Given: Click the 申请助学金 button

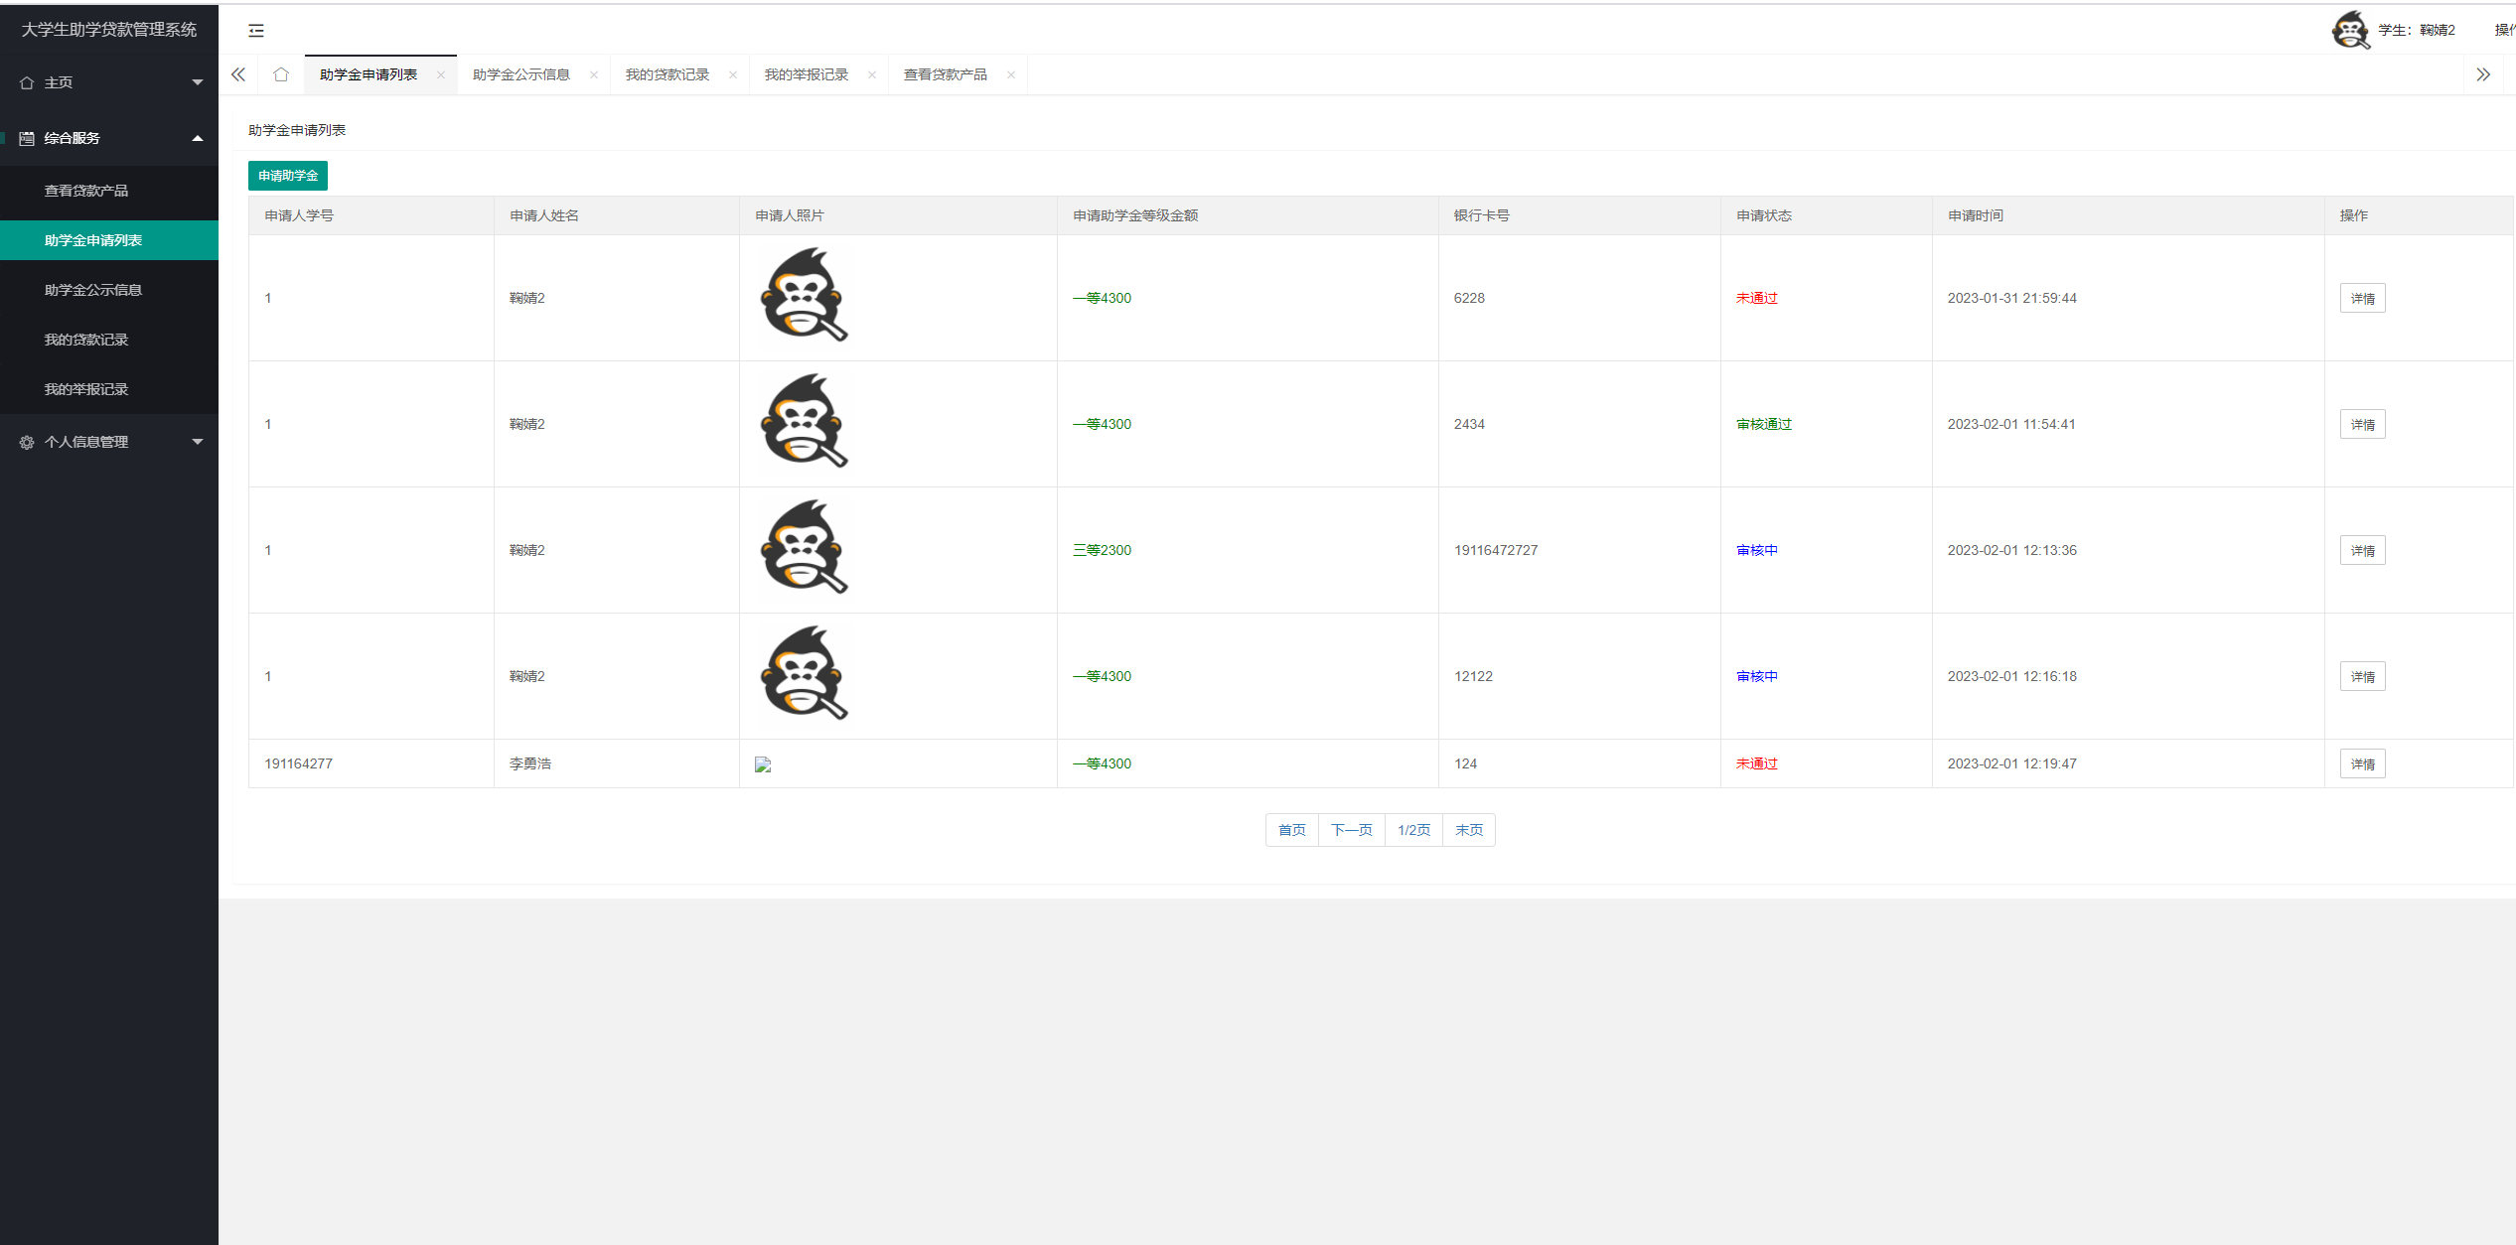Looking at the screenshot, I should click(288, 176).
